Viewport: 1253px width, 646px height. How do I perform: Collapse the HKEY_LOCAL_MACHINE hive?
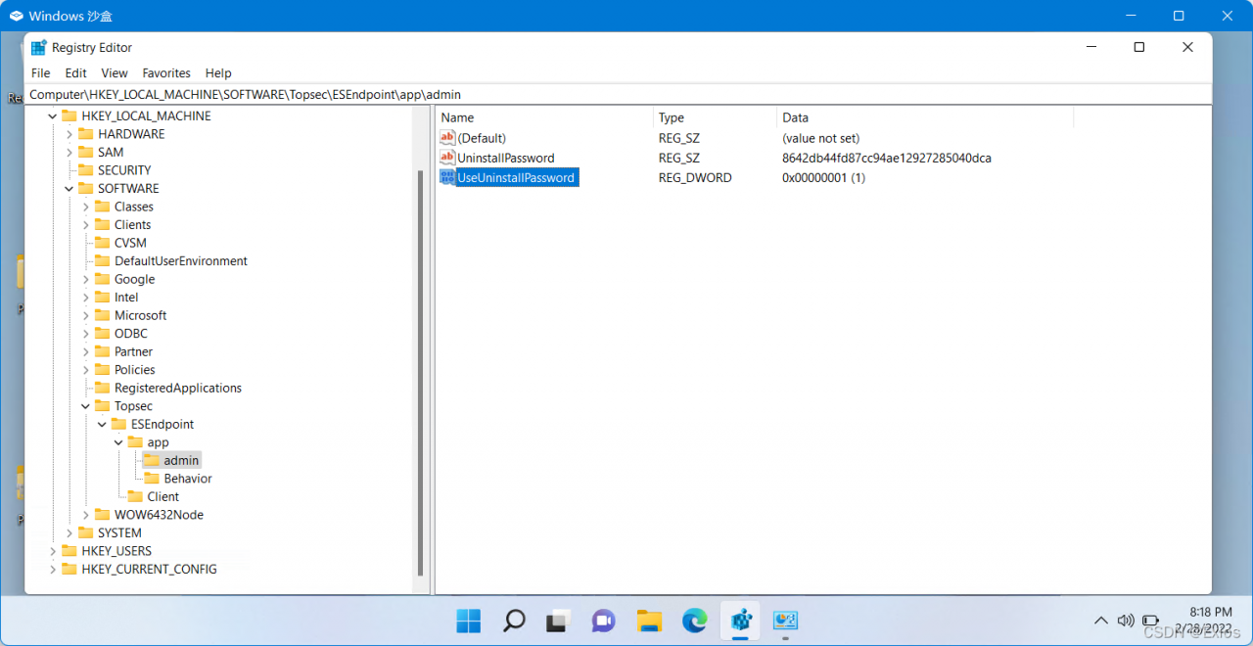pos(53,115)
